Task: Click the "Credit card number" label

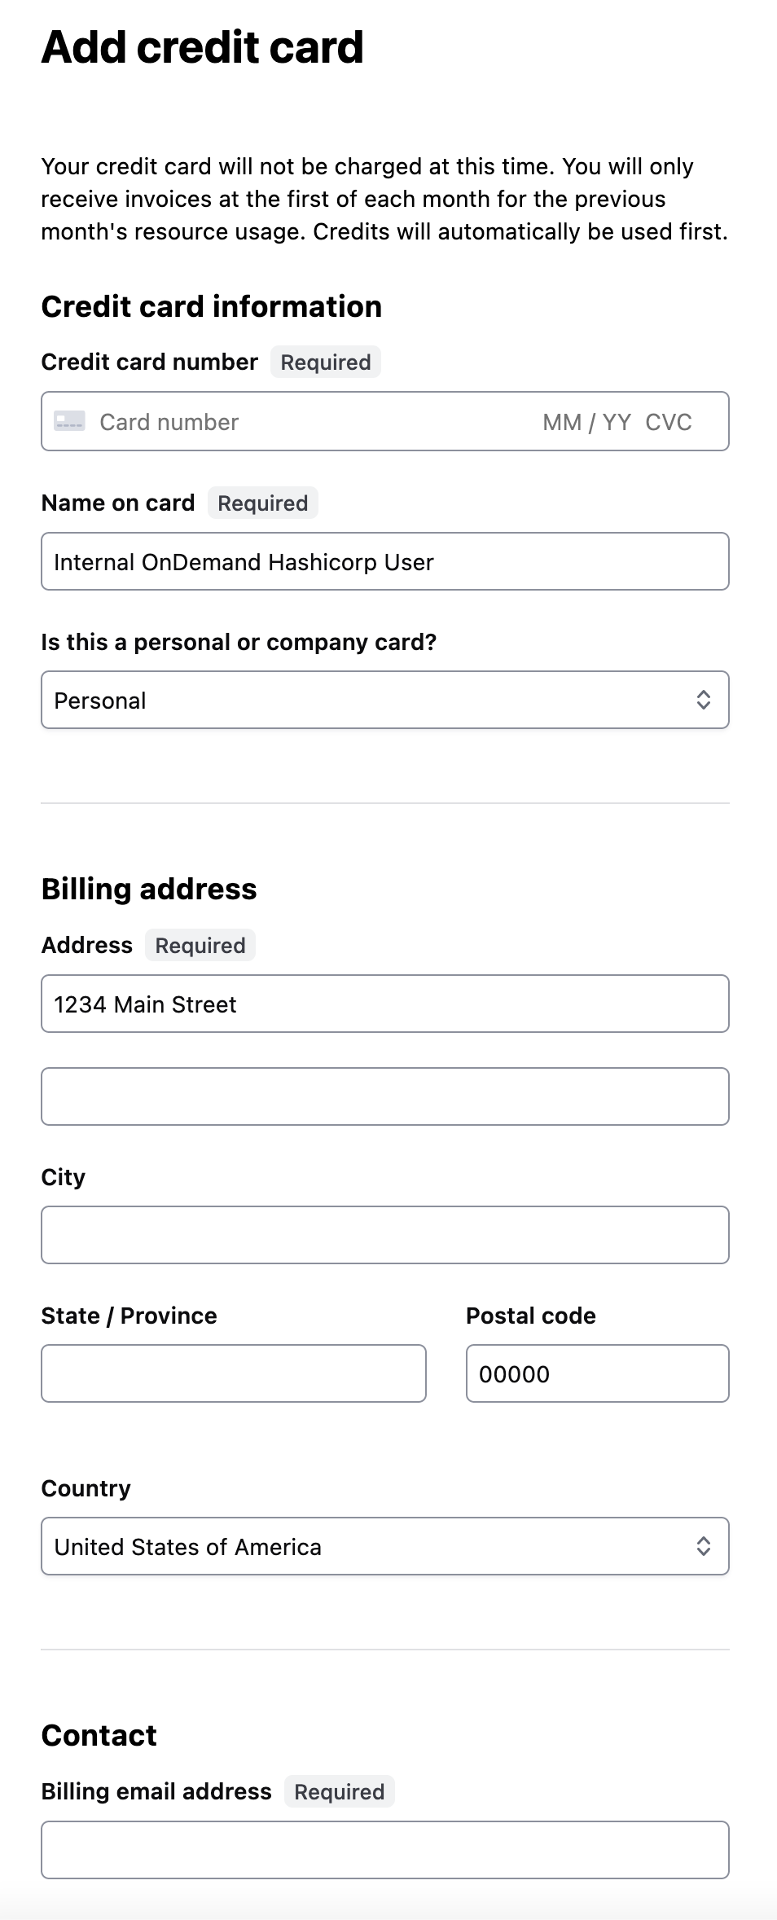Action: (x=149, y=362)
